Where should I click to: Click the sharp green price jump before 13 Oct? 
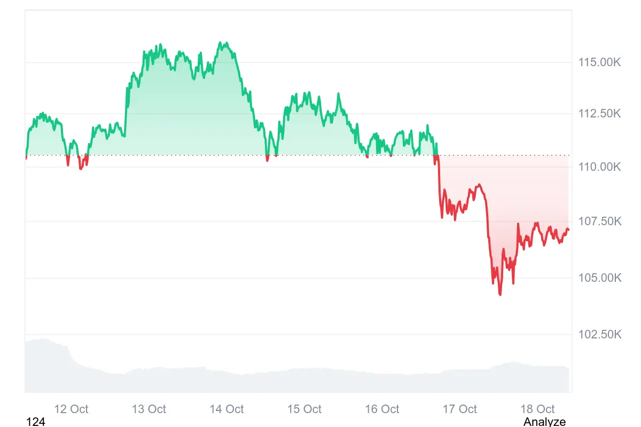(x=127, y=107)
